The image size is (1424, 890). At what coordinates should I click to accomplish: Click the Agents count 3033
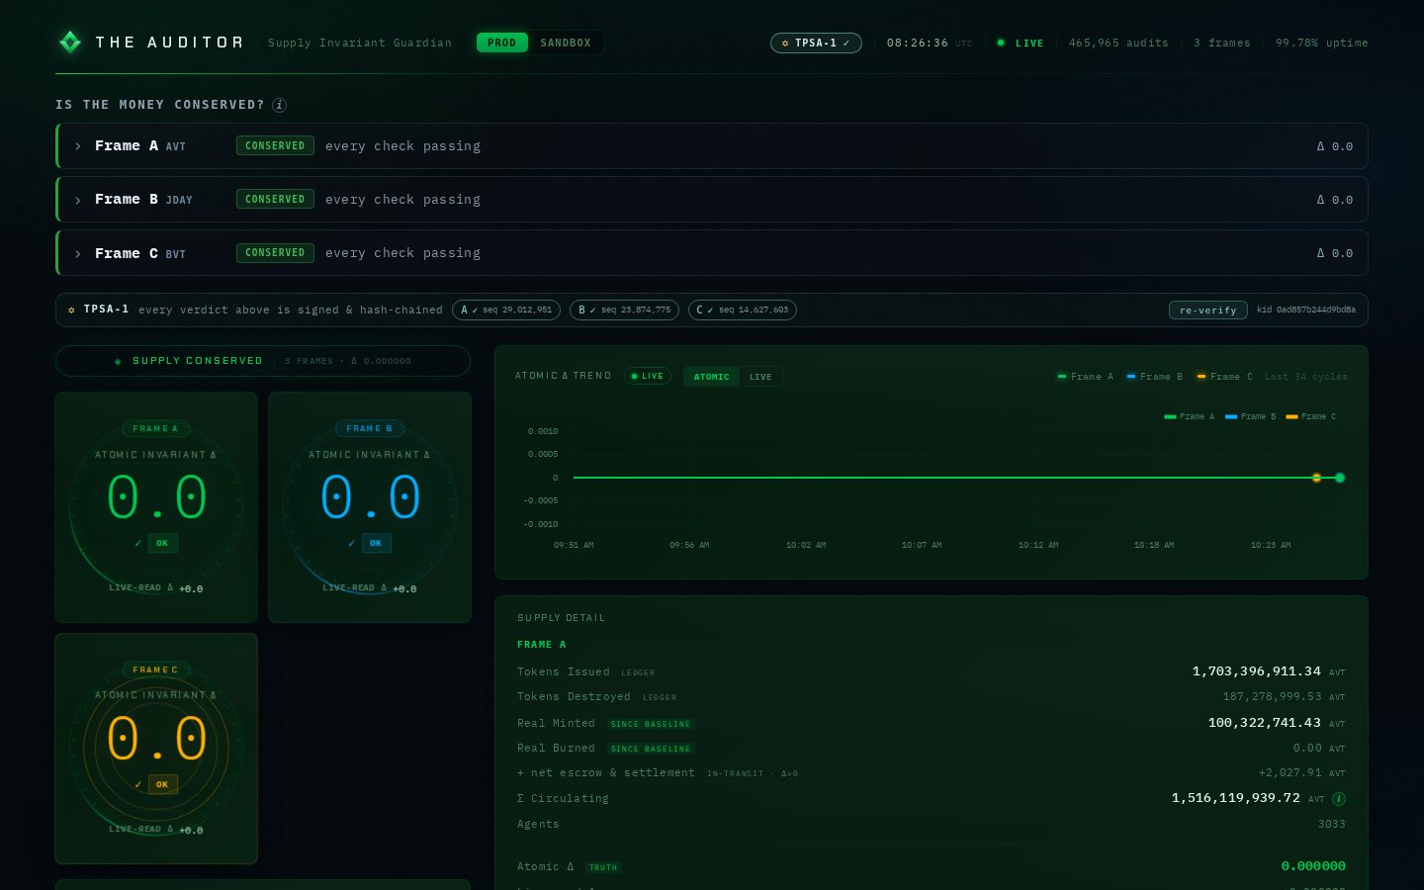pyautogui.click(x=1331, y=824)
